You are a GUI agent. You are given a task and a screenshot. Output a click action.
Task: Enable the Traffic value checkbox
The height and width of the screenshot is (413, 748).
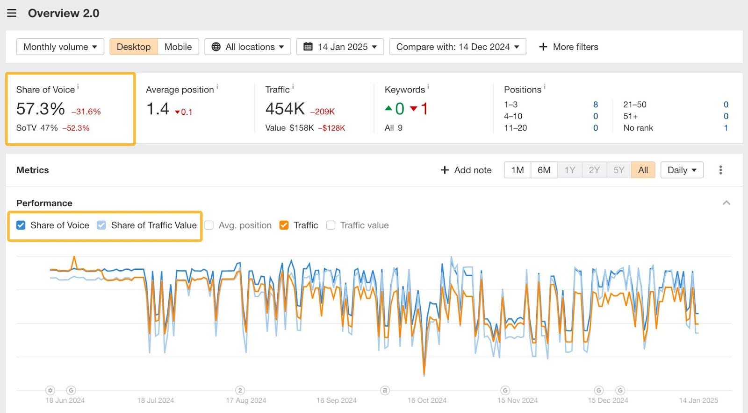point(331,225)
